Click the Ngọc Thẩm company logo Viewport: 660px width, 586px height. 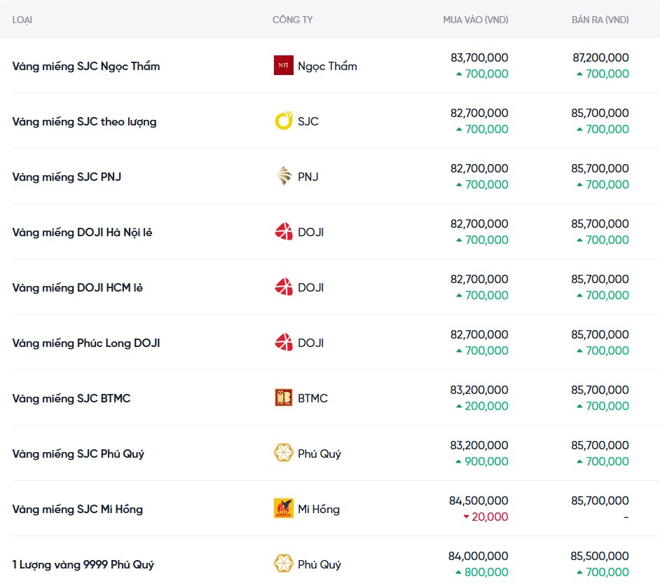click(283, 66)
